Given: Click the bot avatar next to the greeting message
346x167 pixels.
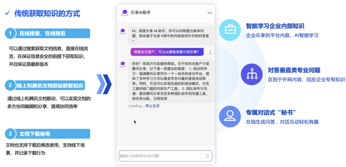Looking at the screenshot, I should (x=123, y=31).
